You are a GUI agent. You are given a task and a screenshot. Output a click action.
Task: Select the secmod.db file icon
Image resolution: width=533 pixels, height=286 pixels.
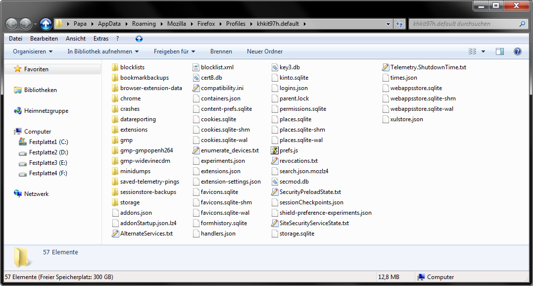click(x=275, y=182)
